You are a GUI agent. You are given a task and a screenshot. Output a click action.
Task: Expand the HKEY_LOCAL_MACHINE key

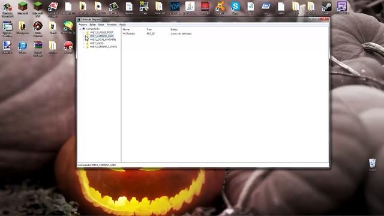(84, 40)
